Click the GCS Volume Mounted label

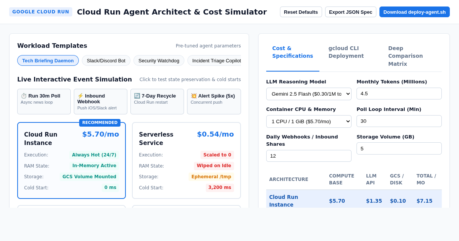89,177
